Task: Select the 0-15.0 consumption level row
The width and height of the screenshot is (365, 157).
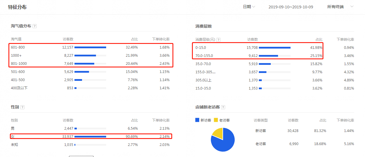Action: click(x=257, y=48)
